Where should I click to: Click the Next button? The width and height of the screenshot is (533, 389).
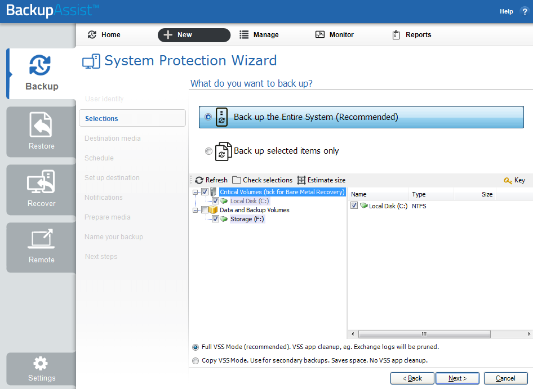[x=458, y=378]
